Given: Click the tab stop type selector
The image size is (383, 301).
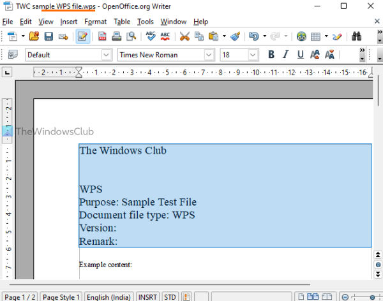Looking at the screenshot, I should click(x=7, y=72).
